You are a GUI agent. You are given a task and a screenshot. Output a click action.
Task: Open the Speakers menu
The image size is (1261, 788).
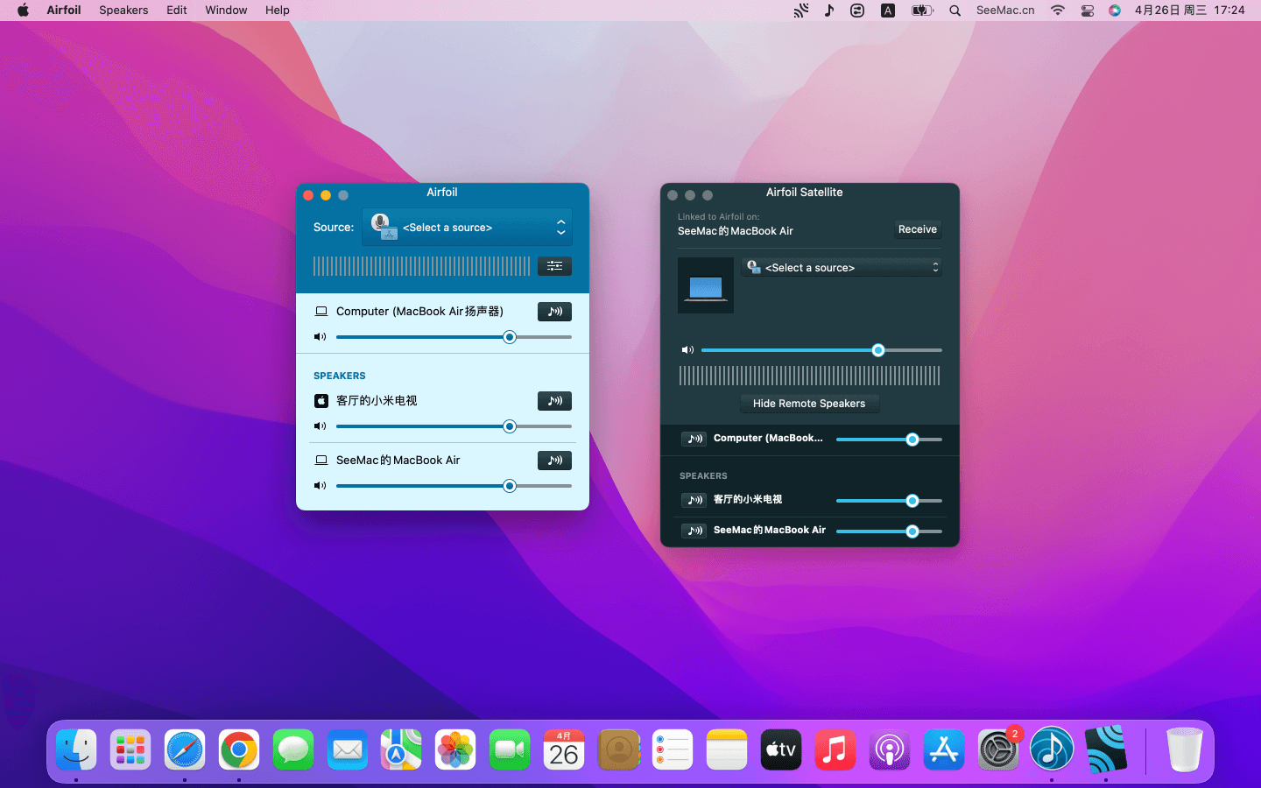pos(123,11)
